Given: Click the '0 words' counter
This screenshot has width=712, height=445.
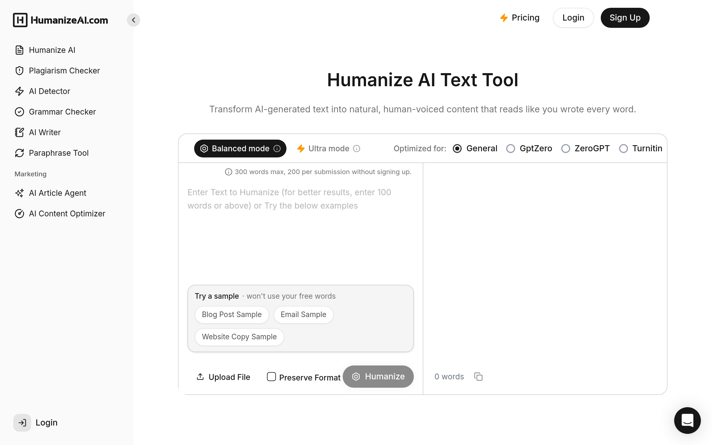Looking at the screenshot, I should (449, 376).
